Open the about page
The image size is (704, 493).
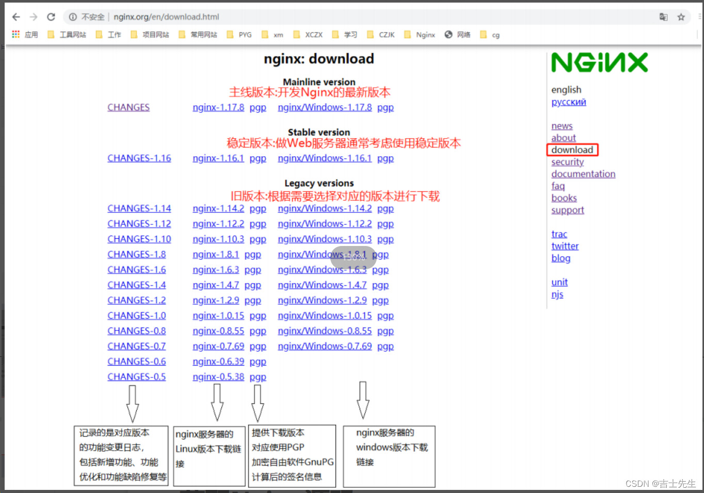click(x=564, y=138)
